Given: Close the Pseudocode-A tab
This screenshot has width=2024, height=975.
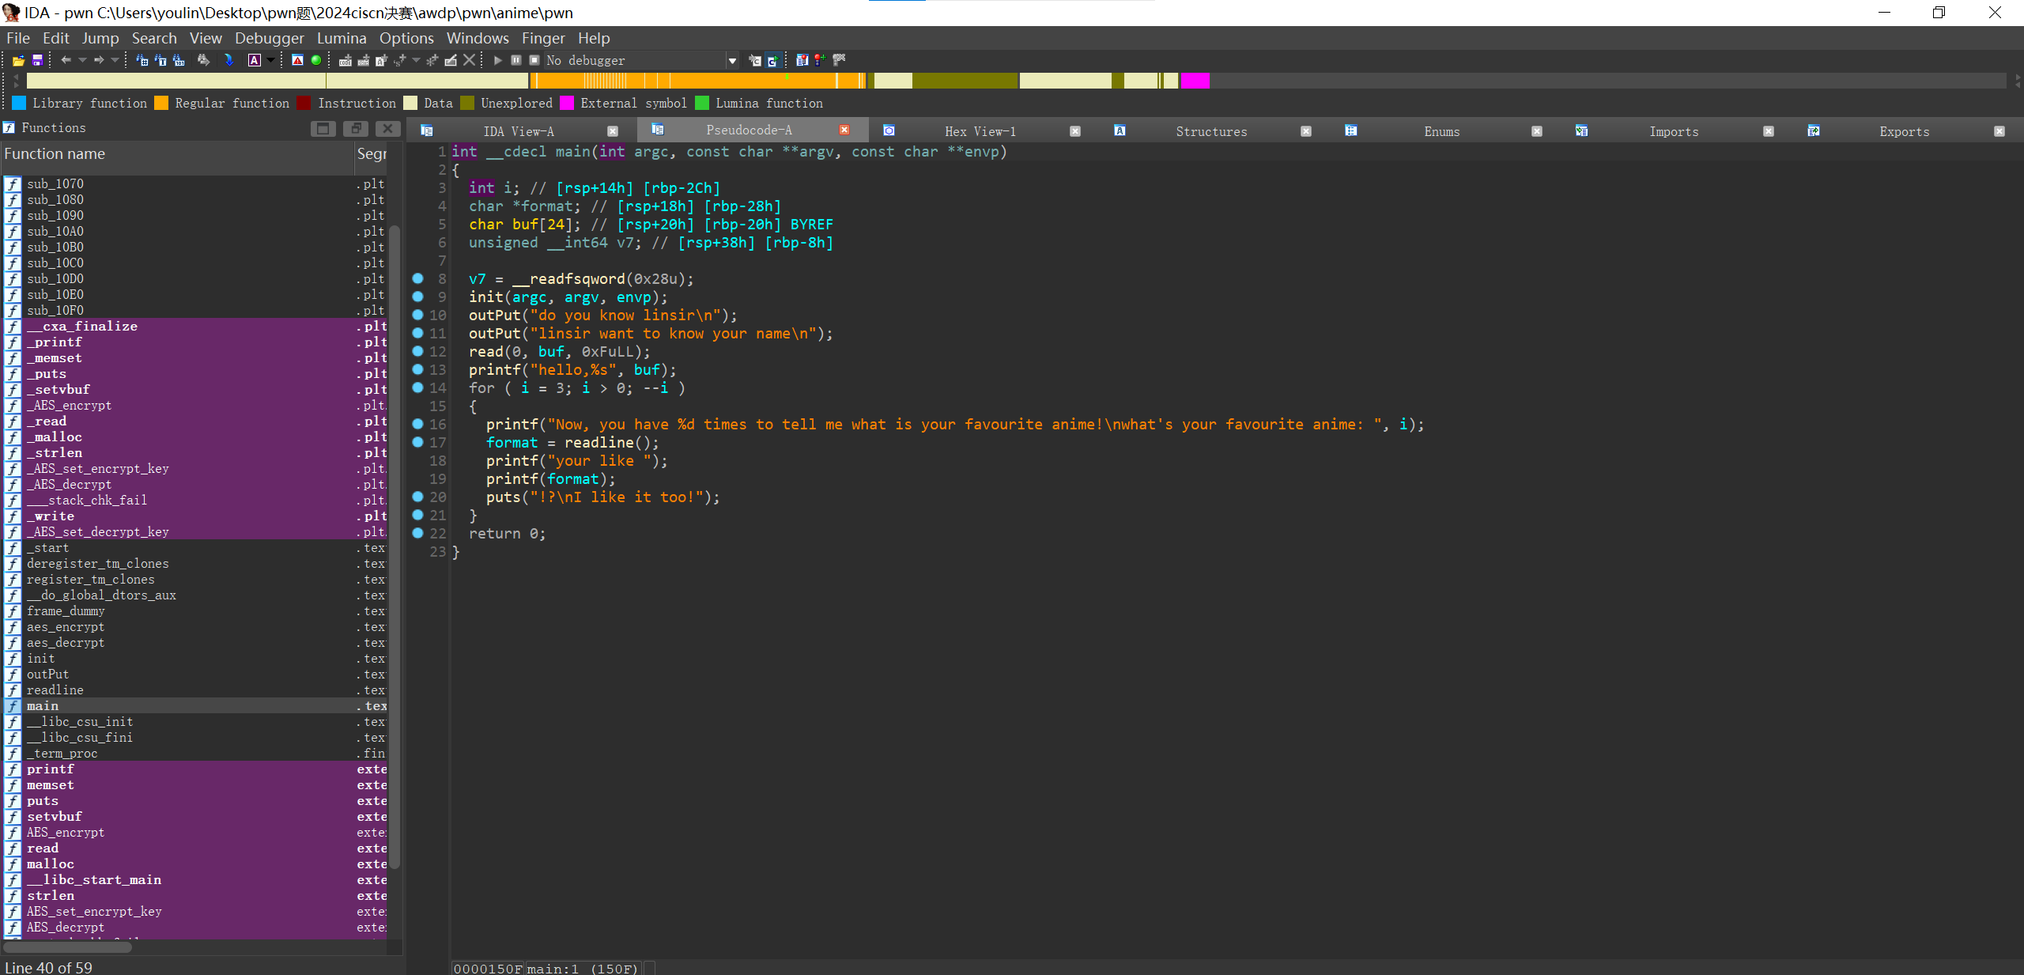Looking at the screenshot, I should point(844,130).
